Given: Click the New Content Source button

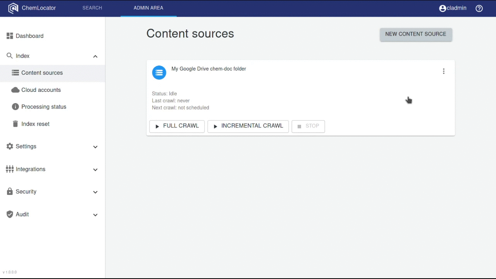Looking at the screenshot, I should click(x=416, y=34).
